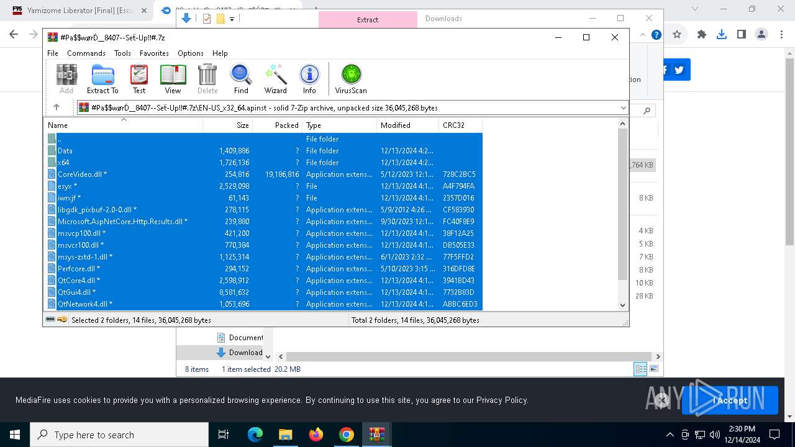This screenshot has width=795, height=447.
Task: Select the msys-zstd-1.dll file
Action: 264,257
